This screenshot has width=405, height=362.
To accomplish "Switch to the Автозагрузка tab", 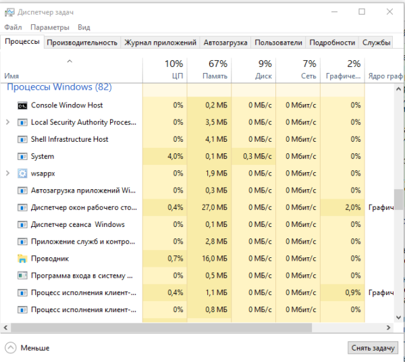I will click(225, 43).
